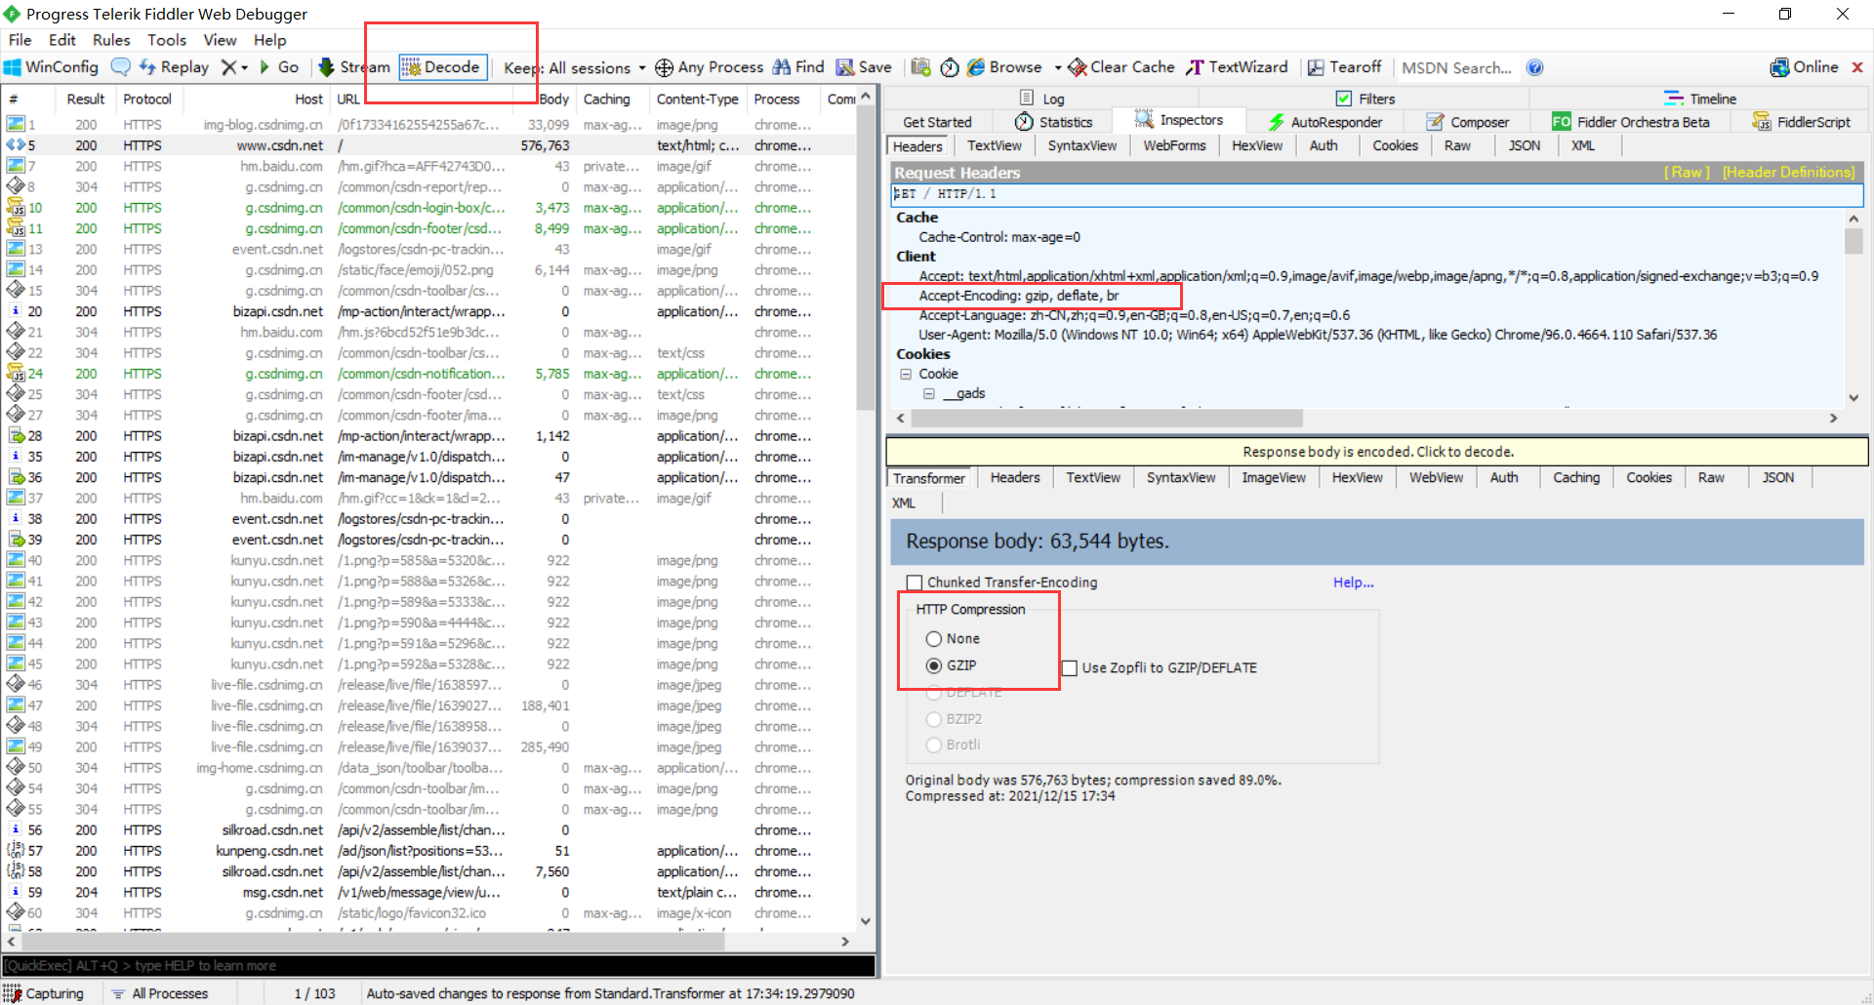Click the Remove sessions X icon
The width and height of the screenshot is (1874, 1005).
(228, 67)
